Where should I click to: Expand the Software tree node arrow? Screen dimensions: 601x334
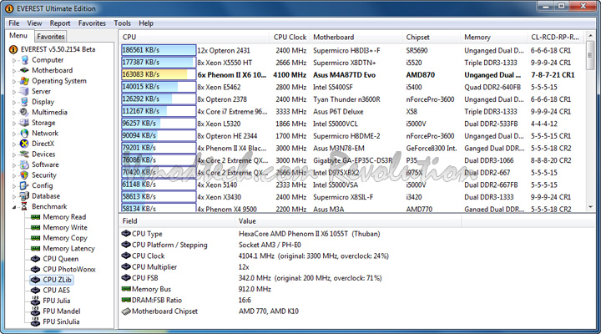[14, 164]
